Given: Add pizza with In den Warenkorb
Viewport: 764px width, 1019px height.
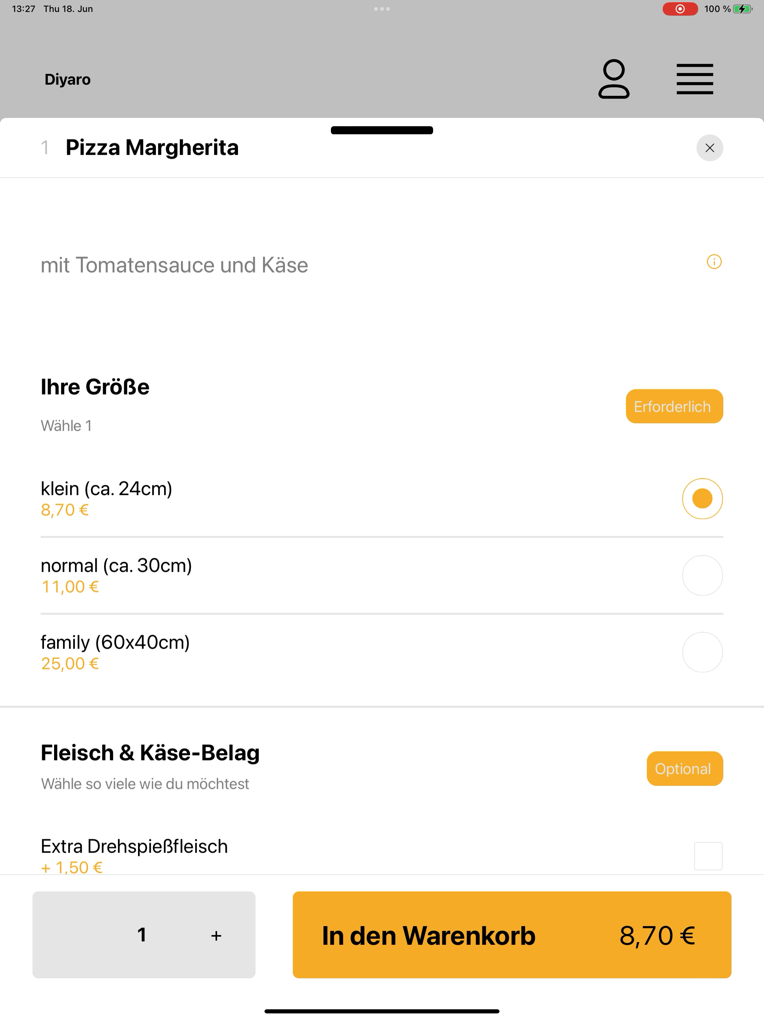Looking at the screenshot, I should (511, 935).
